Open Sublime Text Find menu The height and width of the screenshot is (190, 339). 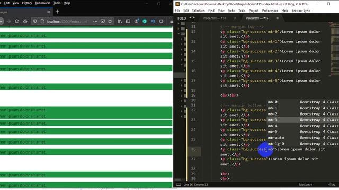[x=211, y=11]
